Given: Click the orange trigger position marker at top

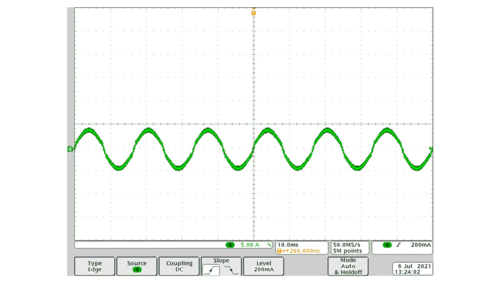Looking at the screenshot, I should click(254, 13).
